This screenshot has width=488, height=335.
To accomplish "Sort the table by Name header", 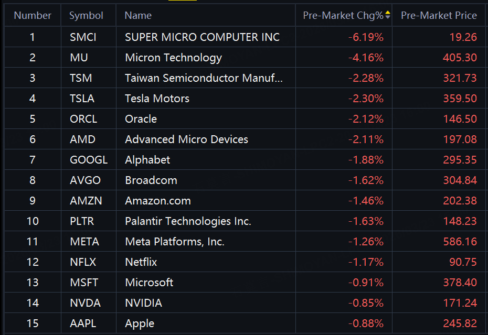I will pyautogui.click(x=138, y=16).
